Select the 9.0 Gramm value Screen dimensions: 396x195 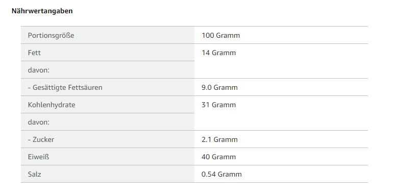219,87
